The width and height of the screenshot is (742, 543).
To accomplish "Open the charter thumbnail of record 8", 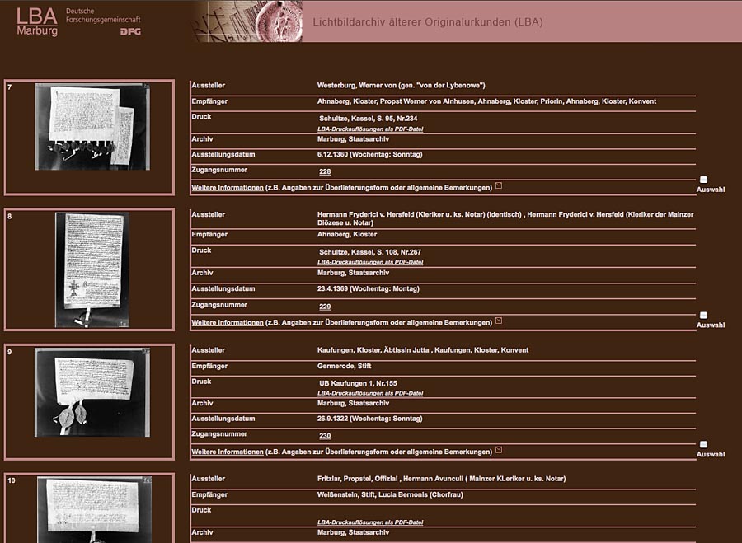I will [92, 269].
